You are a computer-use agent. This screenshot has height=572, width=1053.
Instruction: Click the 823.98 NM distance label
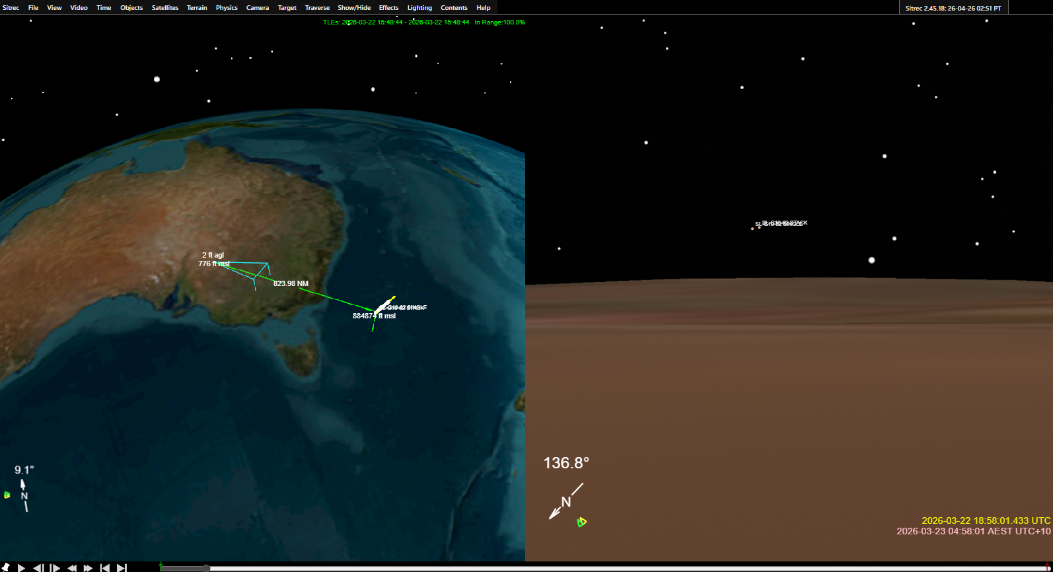(291, 283)
